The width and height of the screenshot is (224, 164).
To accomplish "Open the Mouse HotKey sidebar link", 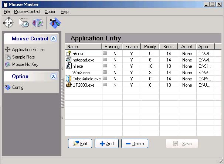I will (25, 64).
